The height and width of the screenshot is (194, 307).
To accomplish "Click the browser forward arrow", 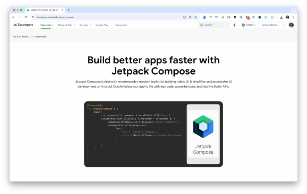I will click(x=19, y=17).
